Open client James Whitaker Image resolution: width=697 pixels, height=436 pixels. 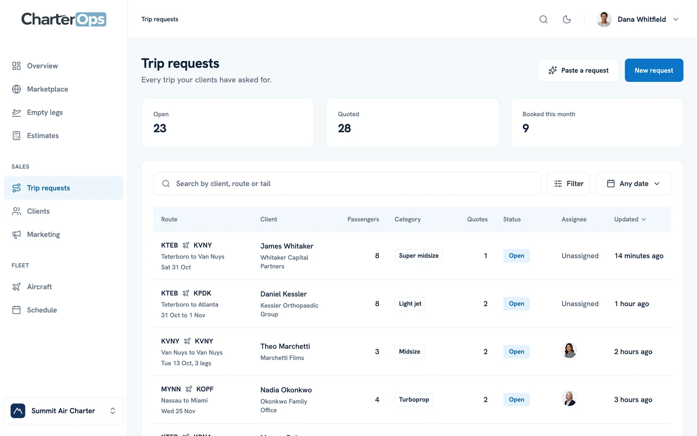(287, 246)
